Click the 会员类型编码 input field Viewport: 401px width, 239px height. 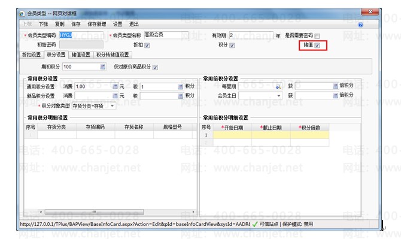(x=81, y=35)
